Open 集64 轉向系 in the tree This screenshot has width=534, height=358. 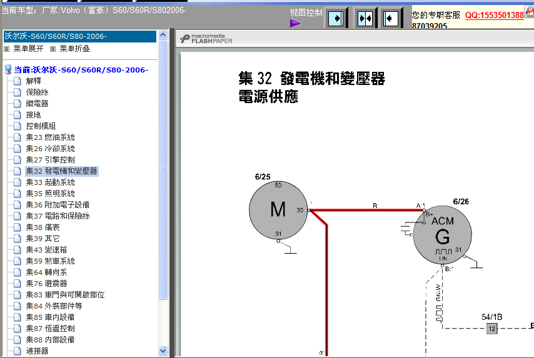coord(47,272)
